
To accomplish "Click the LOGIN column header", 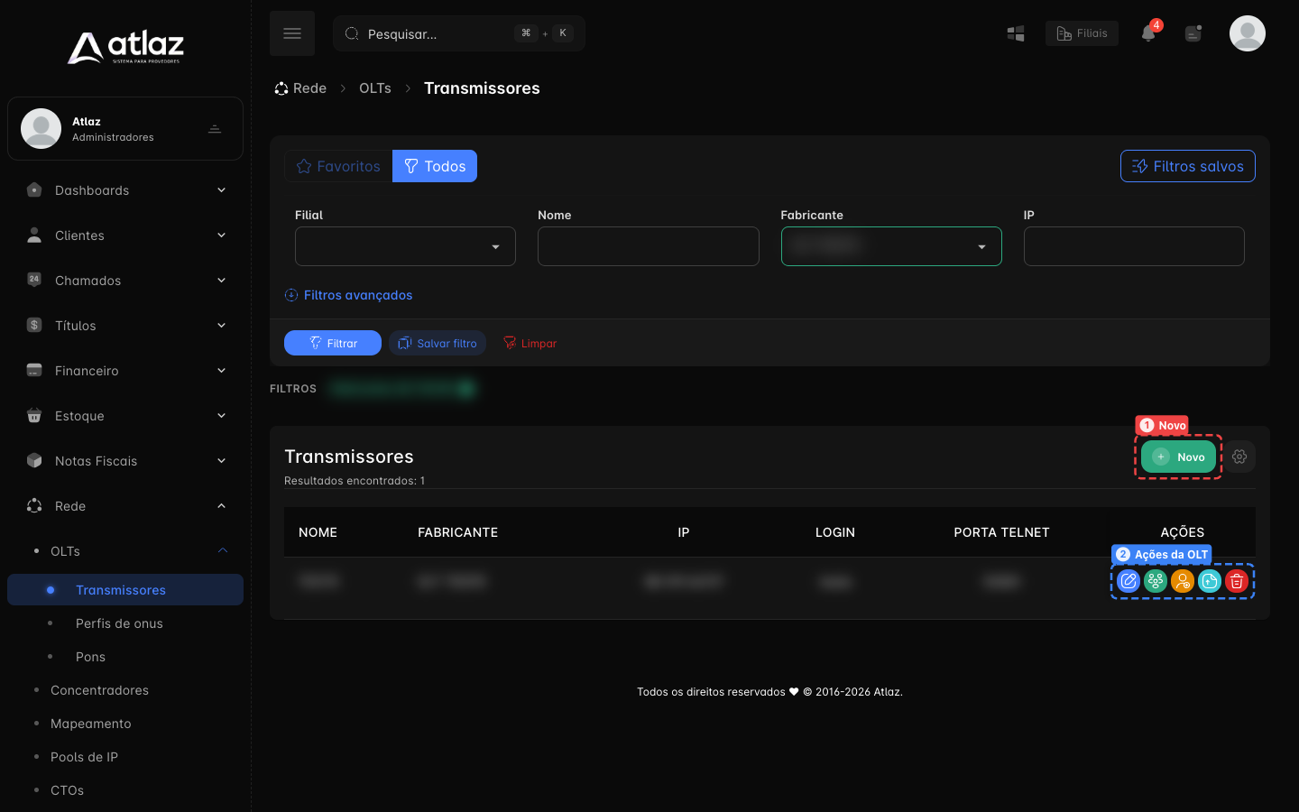I will tap(835, 532).
